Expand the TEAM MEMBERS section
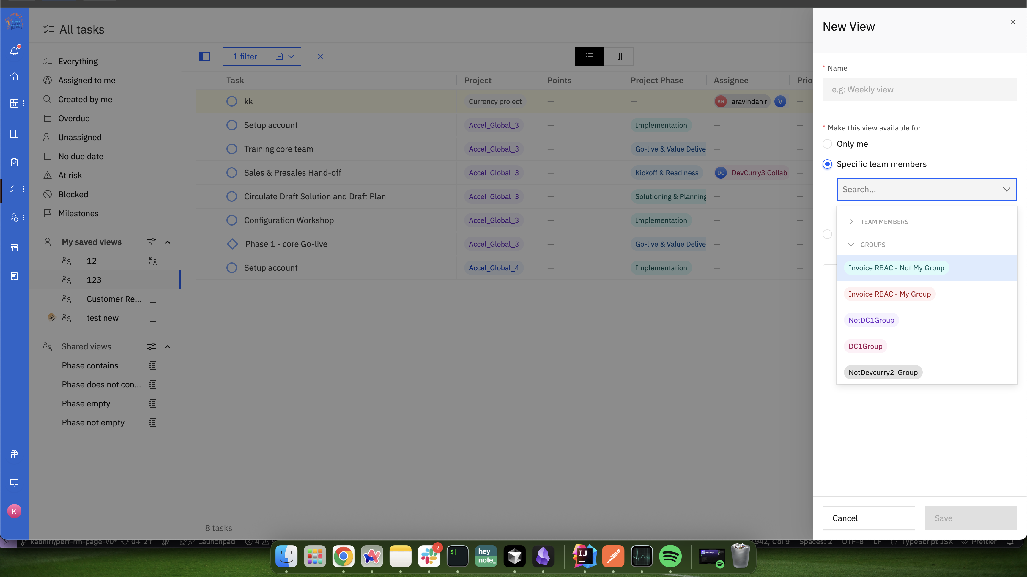 click(x=851, y=222)
